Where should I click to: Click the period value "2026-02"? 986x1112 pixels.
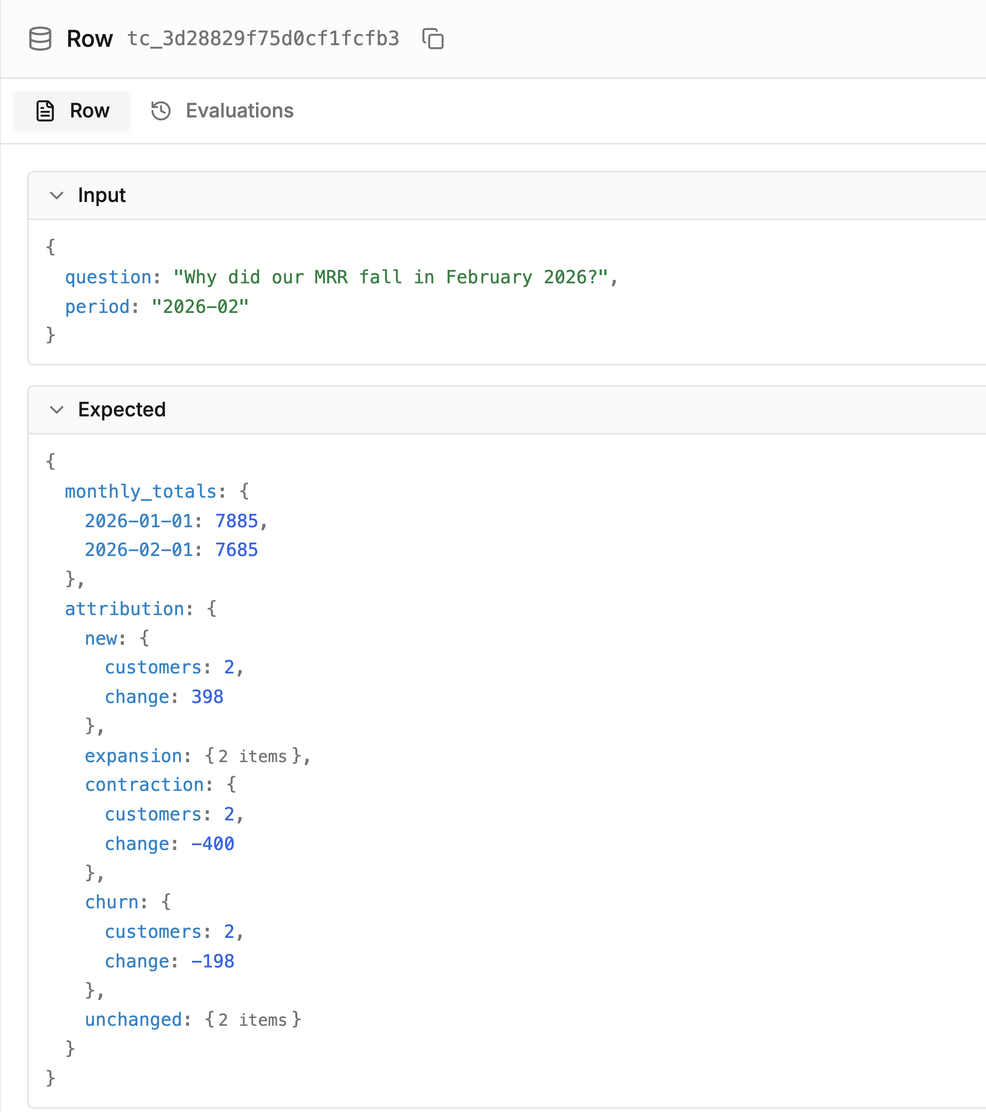(x=200, y=306)
